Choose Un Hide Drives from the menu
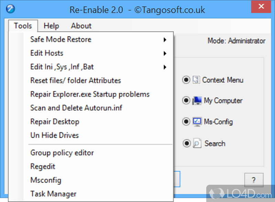 click(x=54, y=135)
